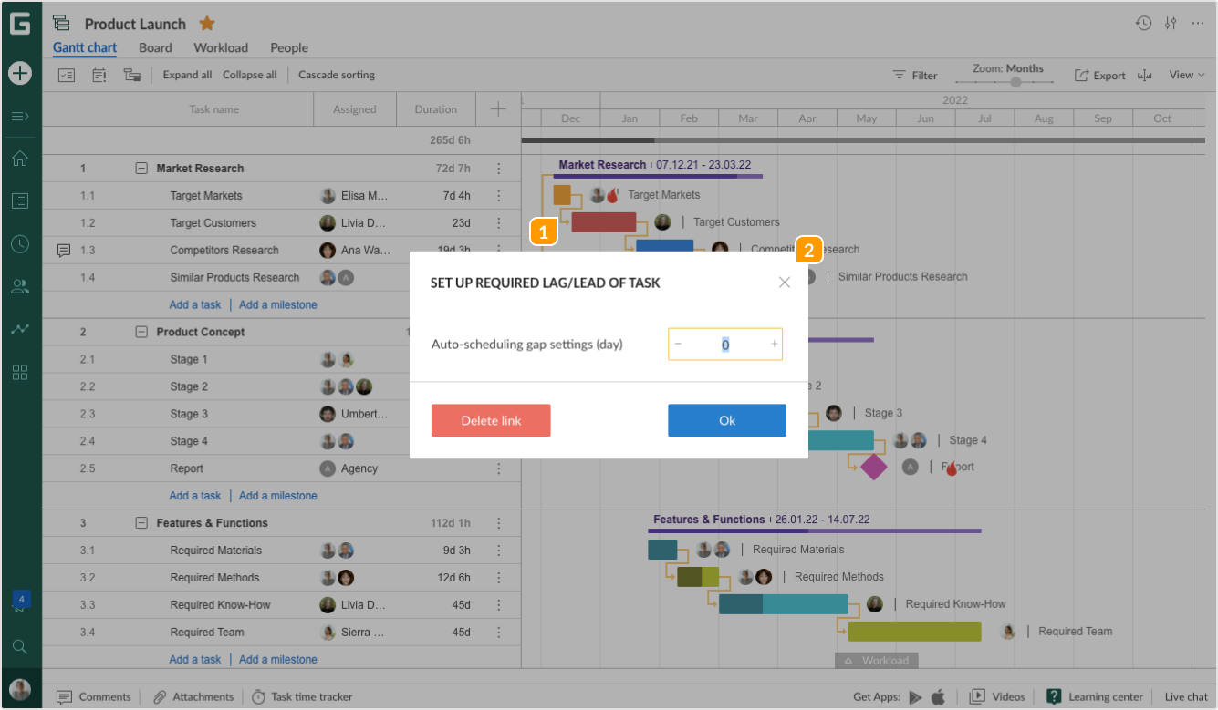1218x710 pixels.
Task: Open the apps grid icon in the sidebar
Action: coord(20,372)
